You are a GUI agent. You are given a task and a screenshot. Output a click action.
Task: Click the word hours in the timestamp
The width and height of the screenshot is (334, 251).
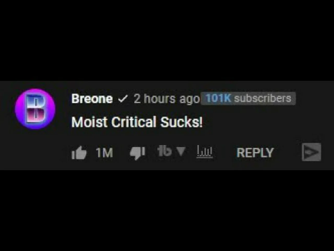[159, 99]
